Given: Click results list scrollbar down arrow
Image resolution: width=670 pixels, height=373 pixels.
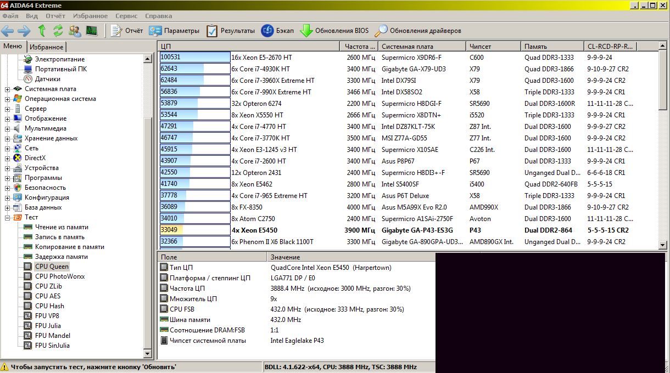Looking at the screenshot, I should pos(662,245).
